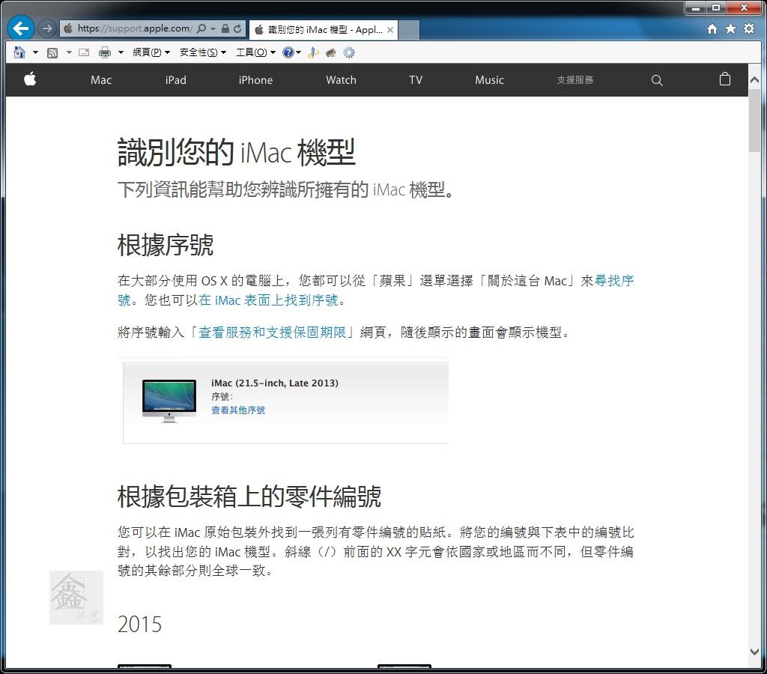Follow the 在 iMac 表面上找到序號 link
The image size is (767, 674).
[269, 300]
